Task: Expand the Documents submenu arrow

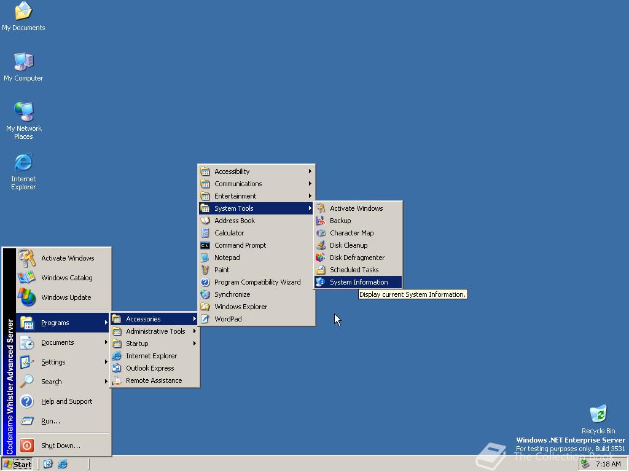Action: coord(106,342)
